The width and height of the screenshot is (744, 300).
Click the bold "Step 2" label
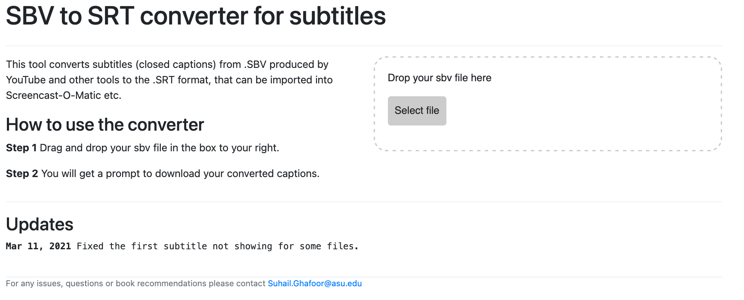coord(22,174)
